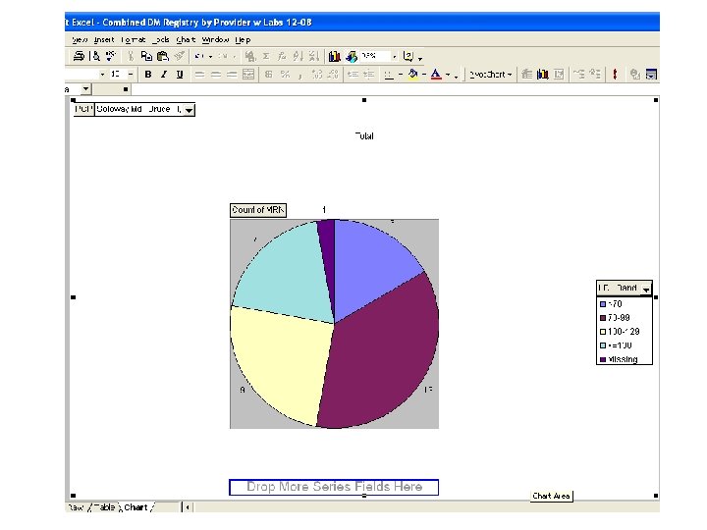Click the Currency Style icon
The height and width of the screenshot is (530, 707).
269,75
